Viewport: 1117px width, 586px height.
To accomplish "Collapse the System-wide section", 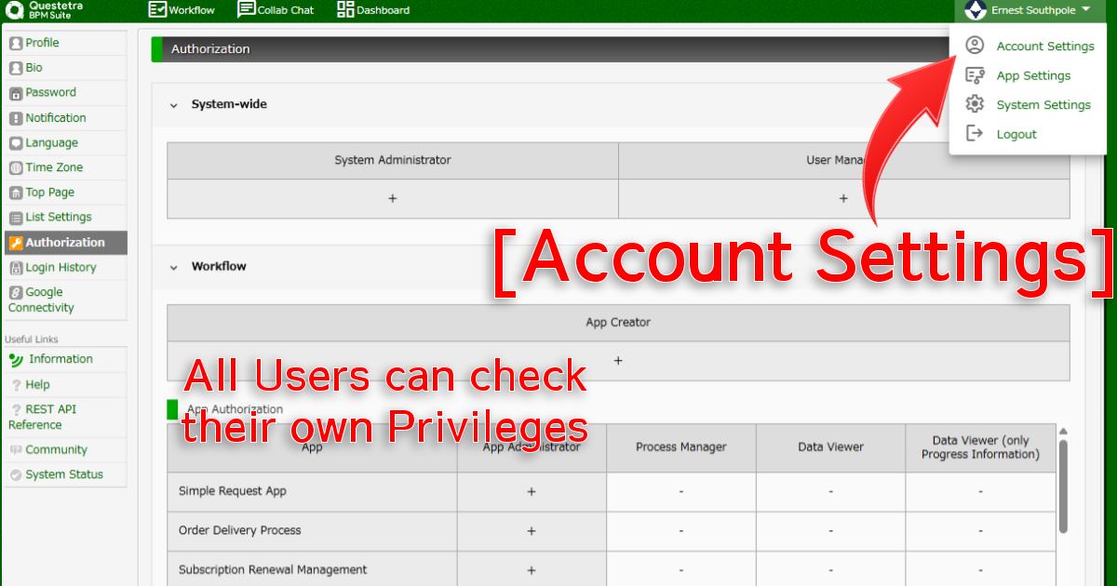I will pos(173,105).
